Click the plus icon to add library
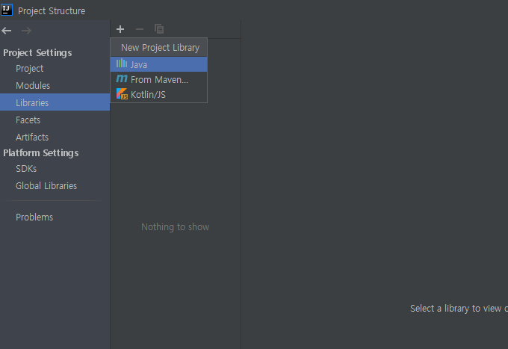Viewport: 508px width, 349px height. click(120, 29)
